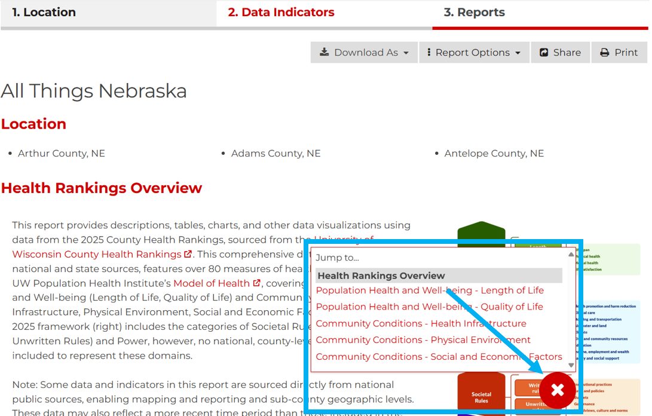Close the Jump to panel with red X
The height and width of the screenshot is (416, 652).
557,390
